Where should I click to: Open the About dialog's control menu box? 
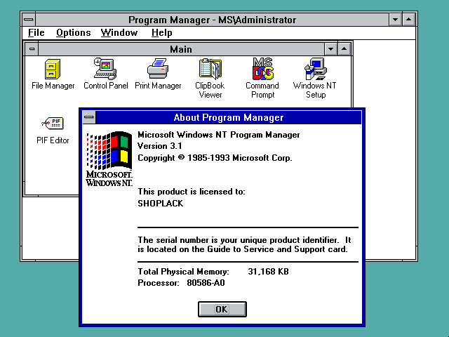click(x=89, y=117)
